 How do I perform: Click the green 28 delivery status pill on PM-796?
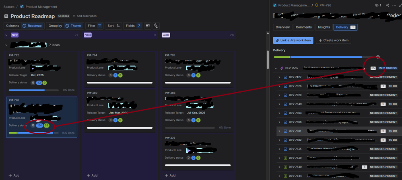click(46, 125)
